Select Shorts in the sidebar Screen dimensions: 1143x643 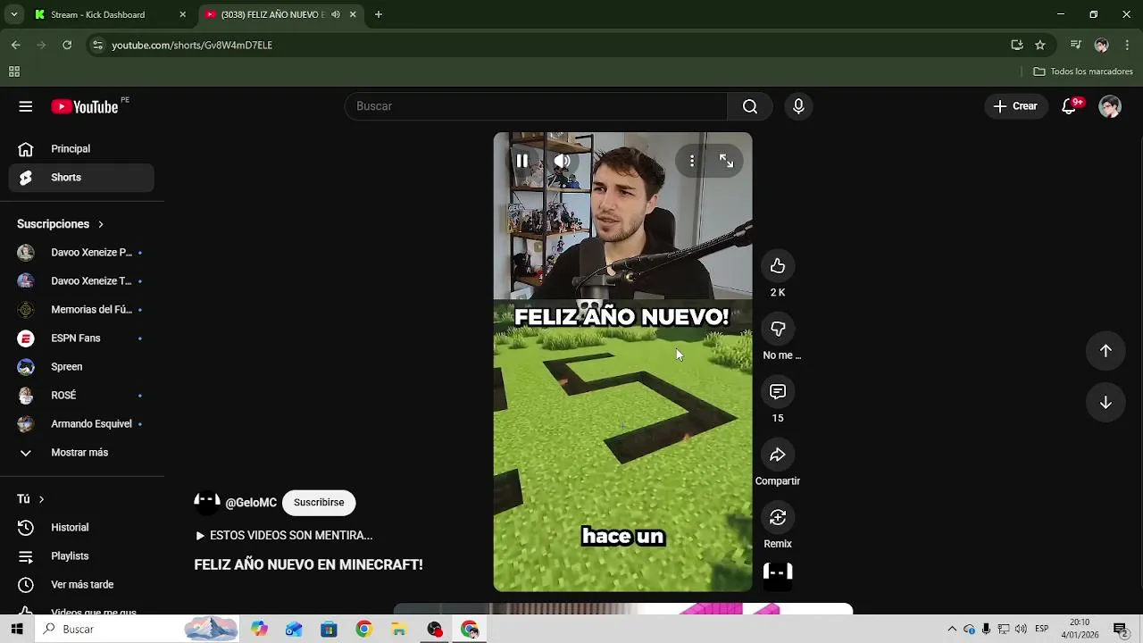coord(81,178)
